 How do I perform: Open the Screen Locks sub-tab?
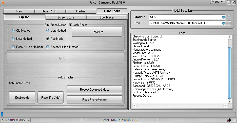(66, 17)
